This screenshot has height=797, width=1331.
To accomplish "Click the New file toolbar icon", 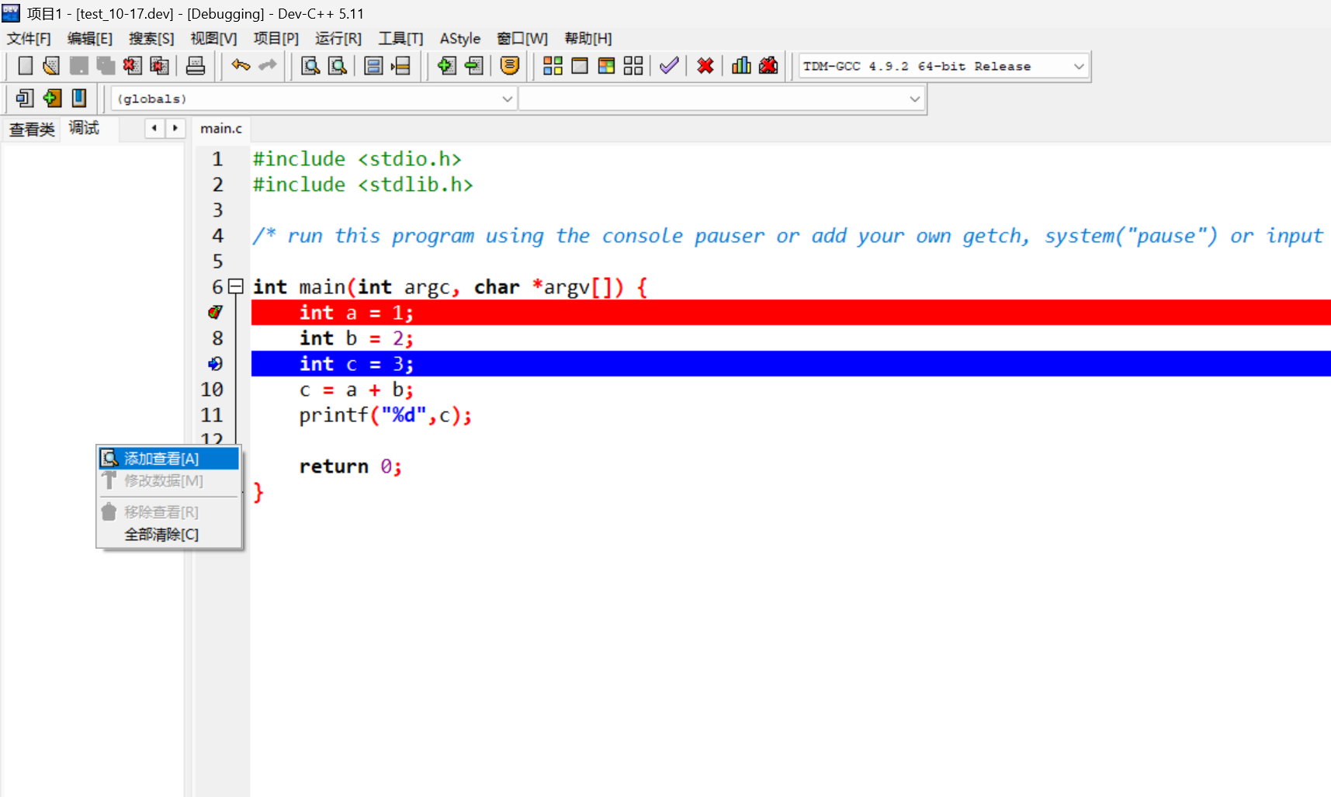I will click(25, 66).
